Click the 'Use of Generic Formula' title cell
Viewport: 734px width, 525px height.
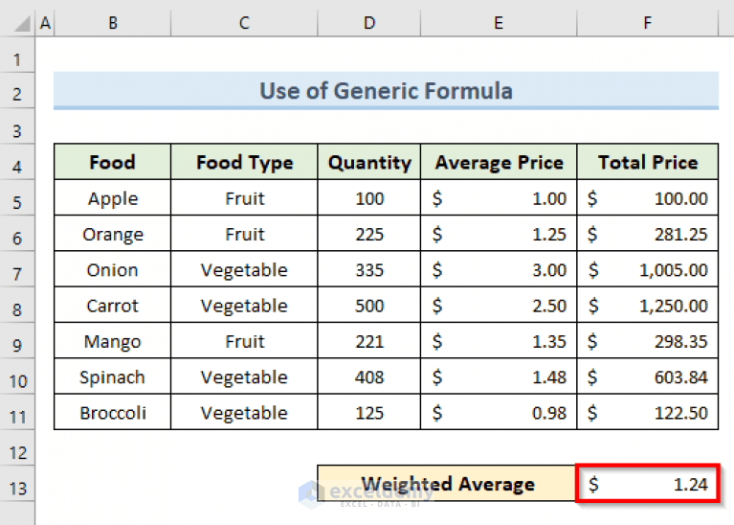tap(387, 90)
